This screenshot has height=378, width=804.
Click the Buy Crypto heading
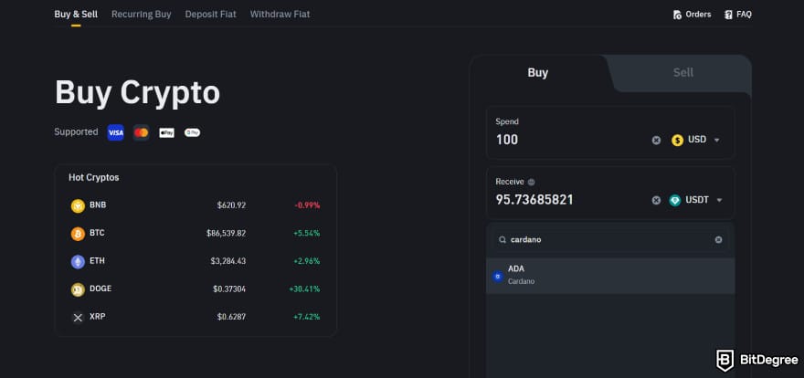[137, 93]
